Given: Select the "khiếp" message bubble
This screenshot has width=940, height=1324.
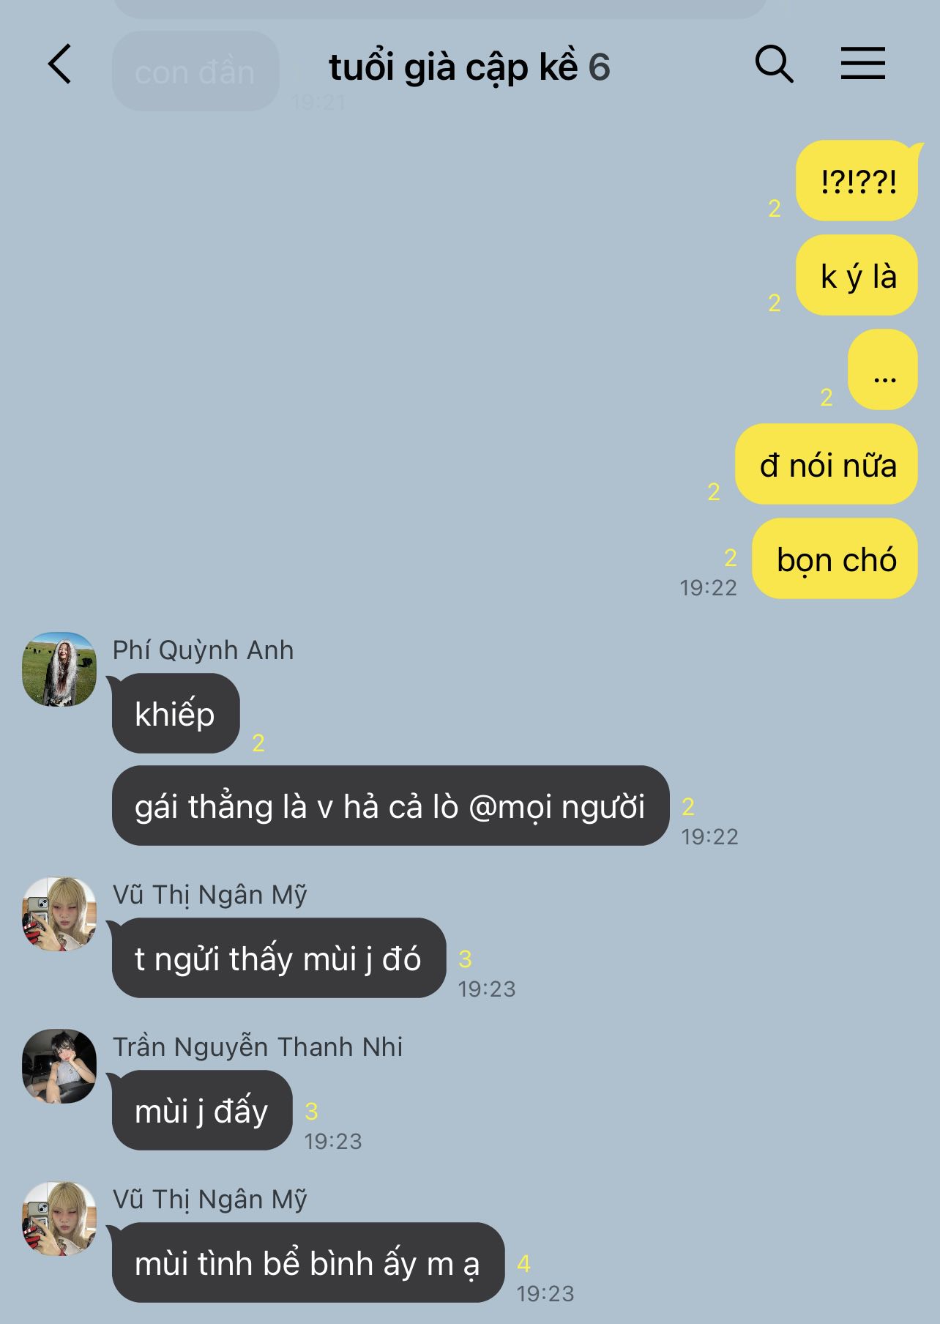Looking at the screenshot, I should tap(176, 713).
